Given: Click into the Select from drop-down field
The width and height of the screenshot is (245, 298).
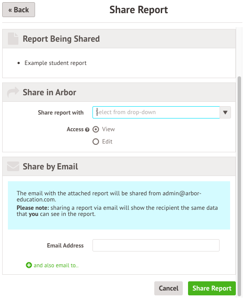Looking at the screenshot, I should [156, 112].
